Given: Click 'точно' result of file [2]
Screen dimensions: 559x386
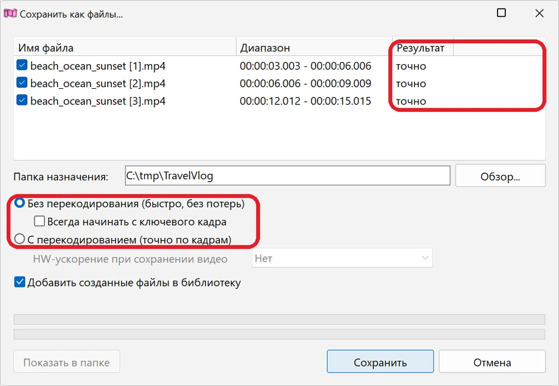Looking at the screenshot, I should (411, 84).
